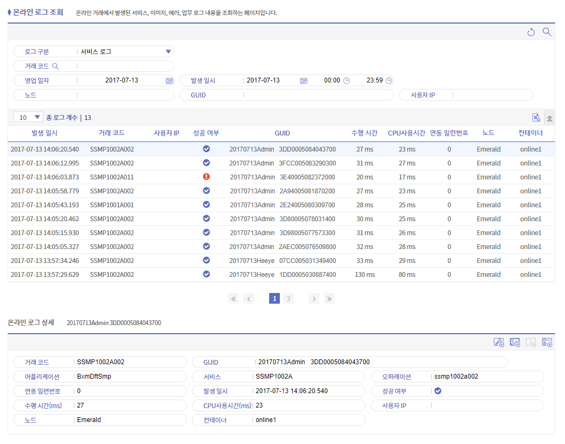Click the detail 서비스 value SSMP1002A

(274, 377)
